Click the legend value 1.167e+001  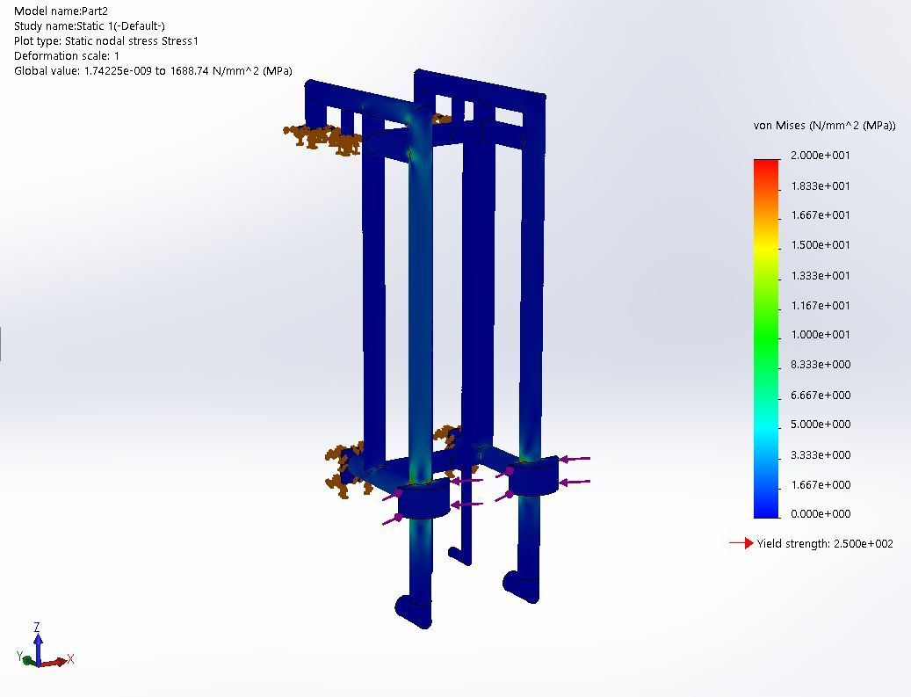tap(821, 305)
